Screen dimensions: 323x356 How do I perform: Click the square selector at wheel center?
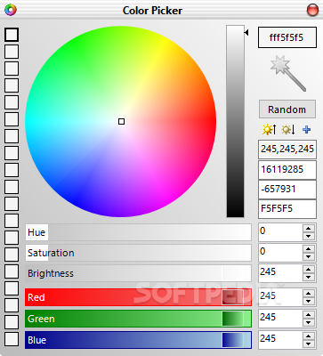pos(121,121)
